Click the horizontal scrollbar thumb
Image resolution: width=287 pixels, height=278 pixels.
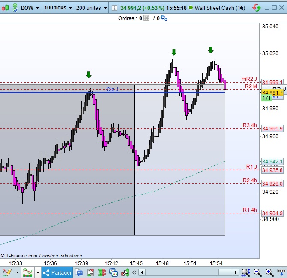[225, 272]
